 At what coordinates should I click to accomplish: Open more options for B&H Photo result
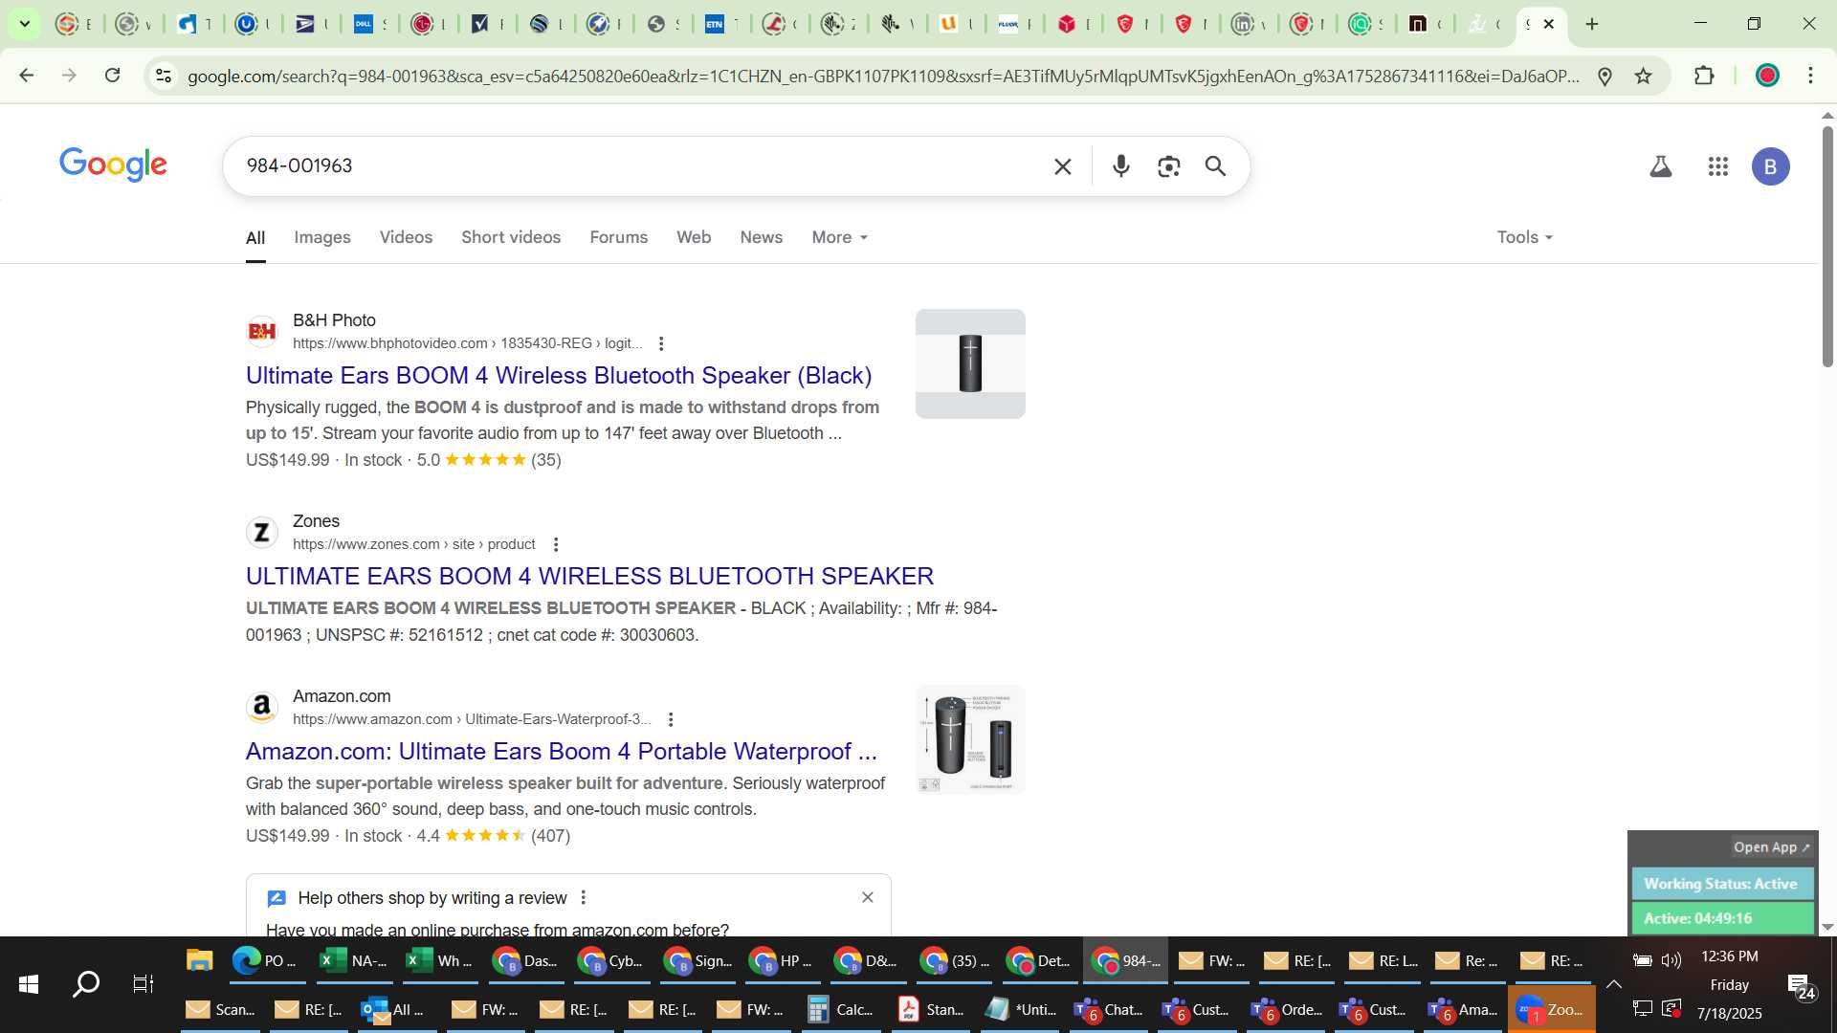661,343
